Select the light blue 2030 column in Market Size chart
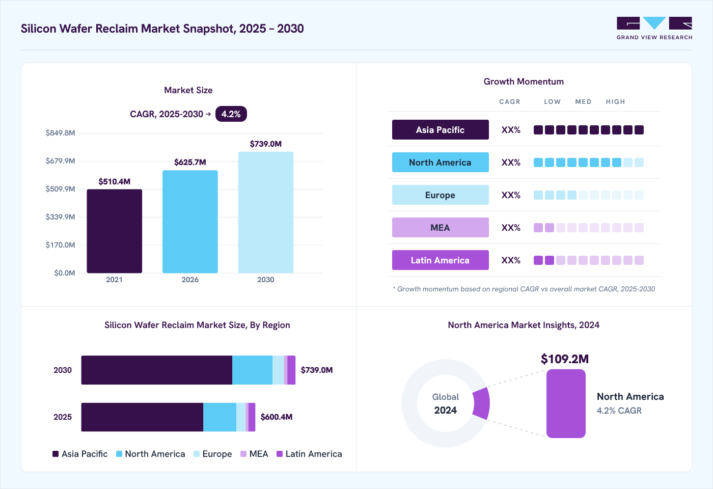Image resolution: width=713 pixels, height=489 pixels. 266,212
